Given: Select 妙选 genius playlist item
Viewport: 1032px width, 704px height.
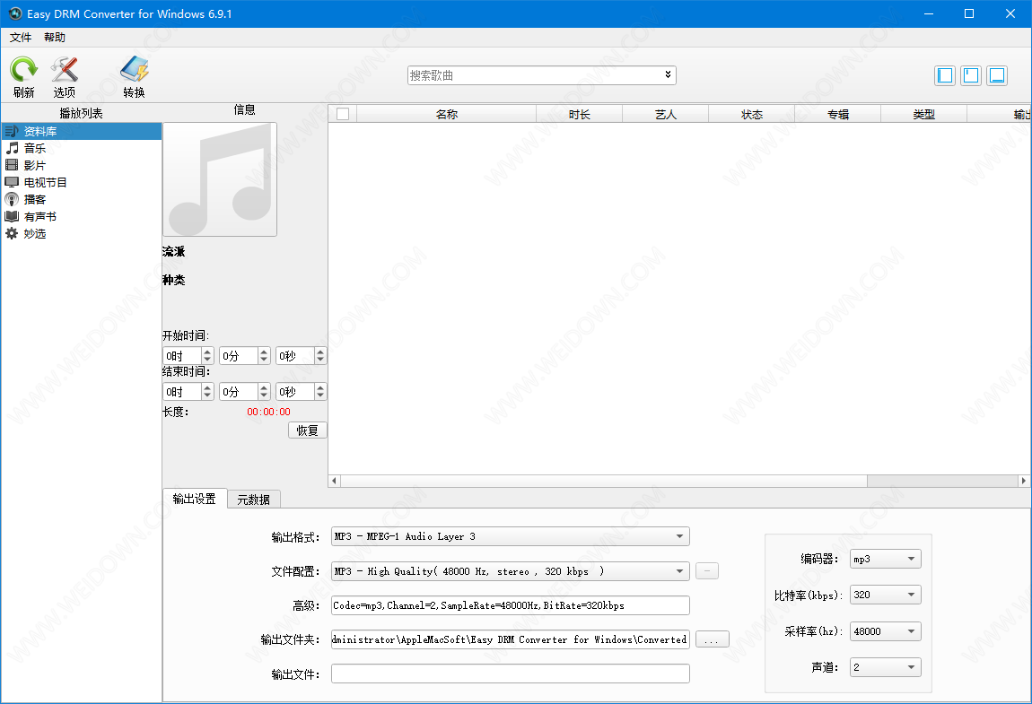Looking at the screenshot, I should (x=81, y=233).
